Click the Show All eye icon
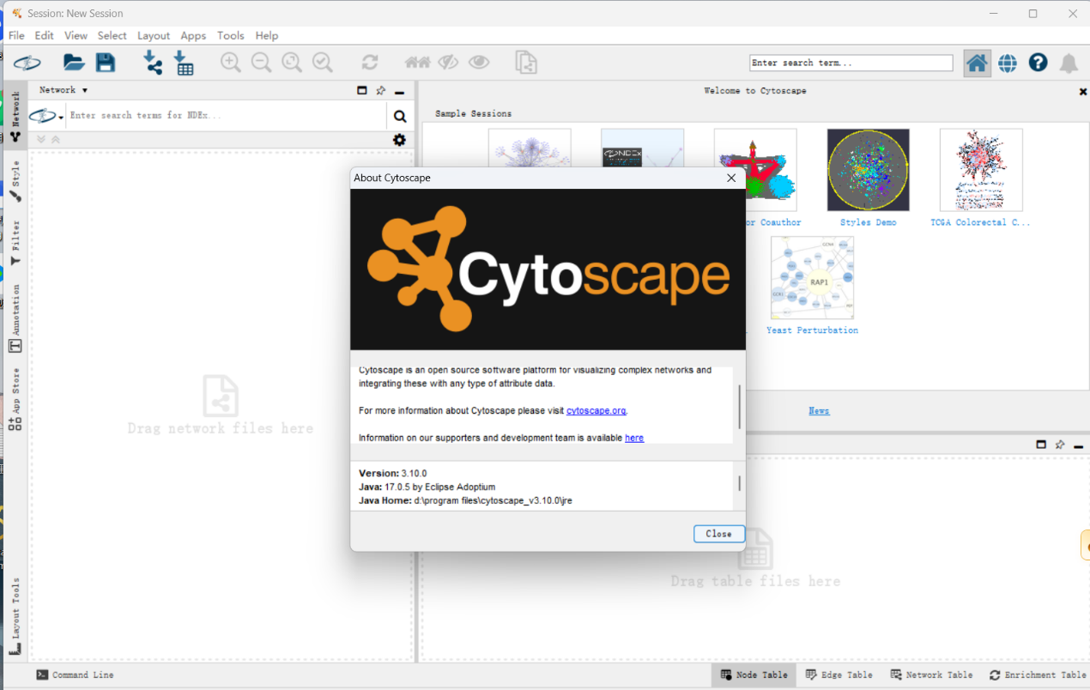This screenshot has height=690, width=1090. [x=479, y=63]
